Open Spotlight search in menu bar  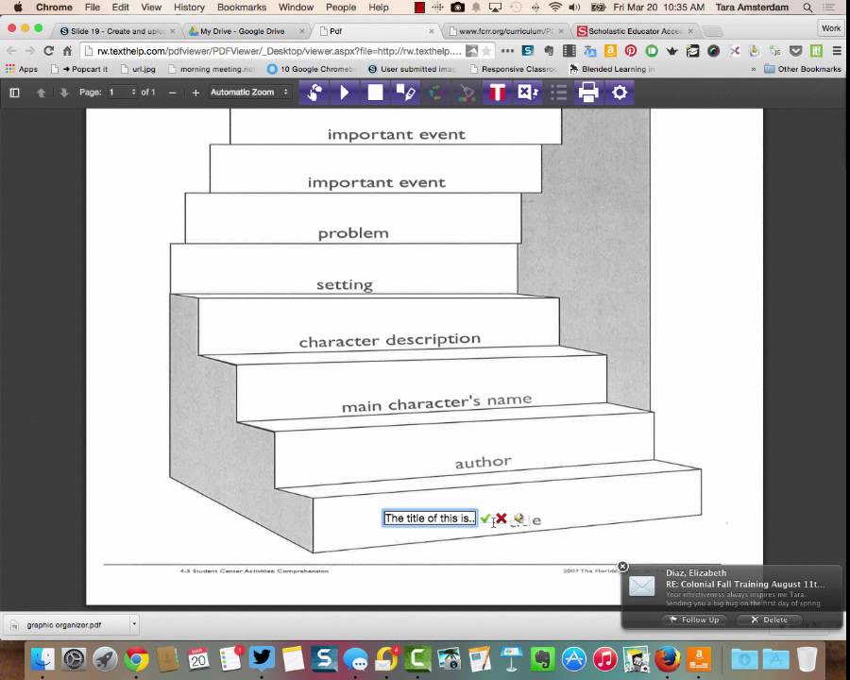807,7
